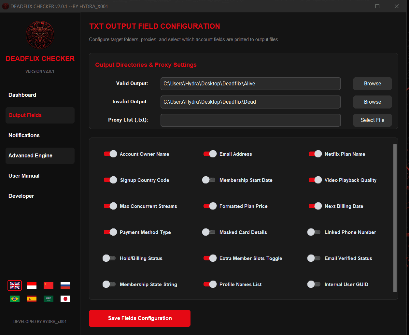Choose the Spanish flag language
This screenshot has height=335, width=409.
point(32,299)
